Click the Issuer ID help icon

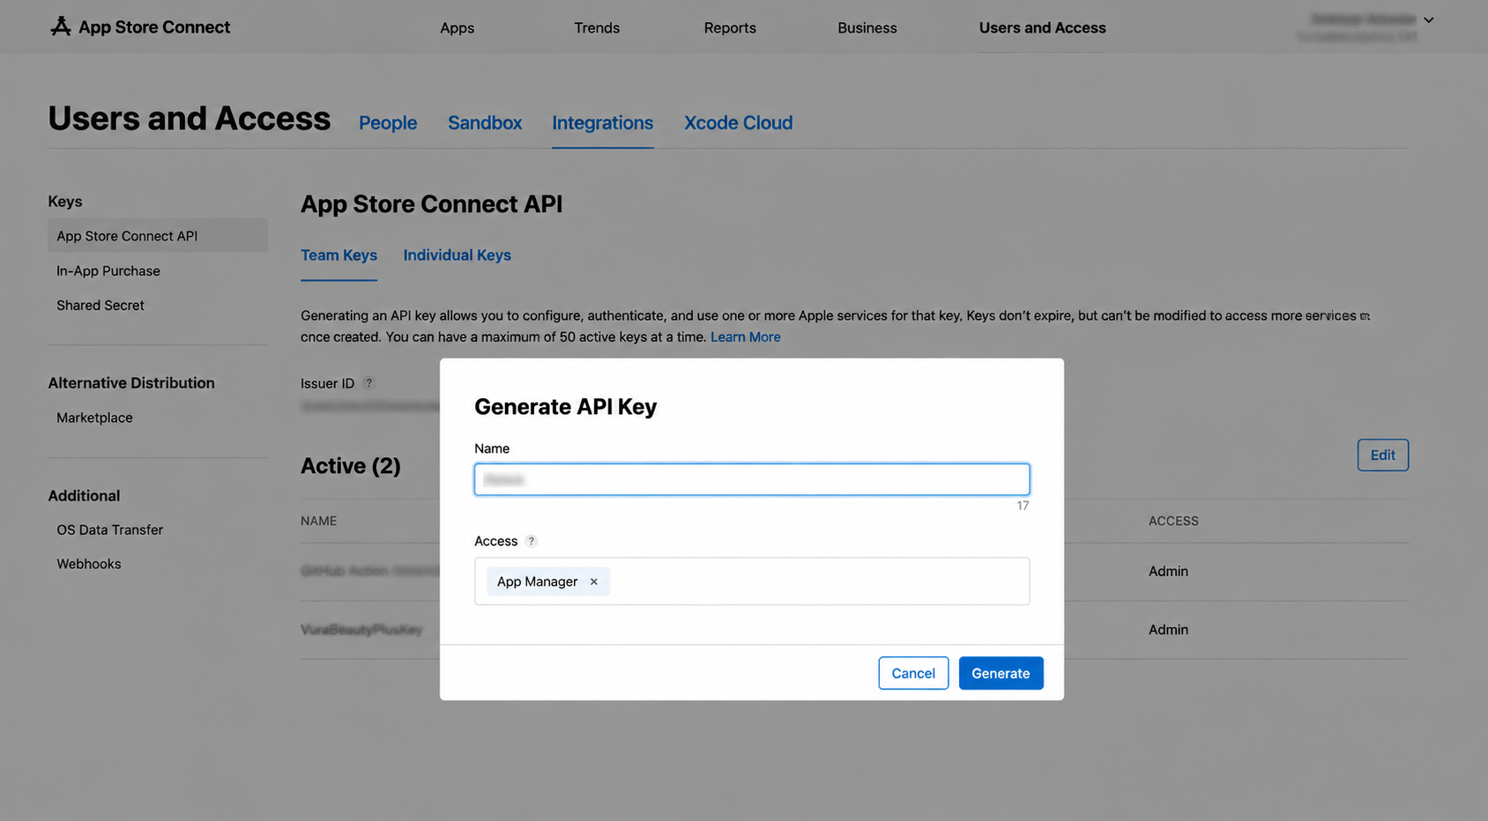pyautogui.click(x=369, y=383)
